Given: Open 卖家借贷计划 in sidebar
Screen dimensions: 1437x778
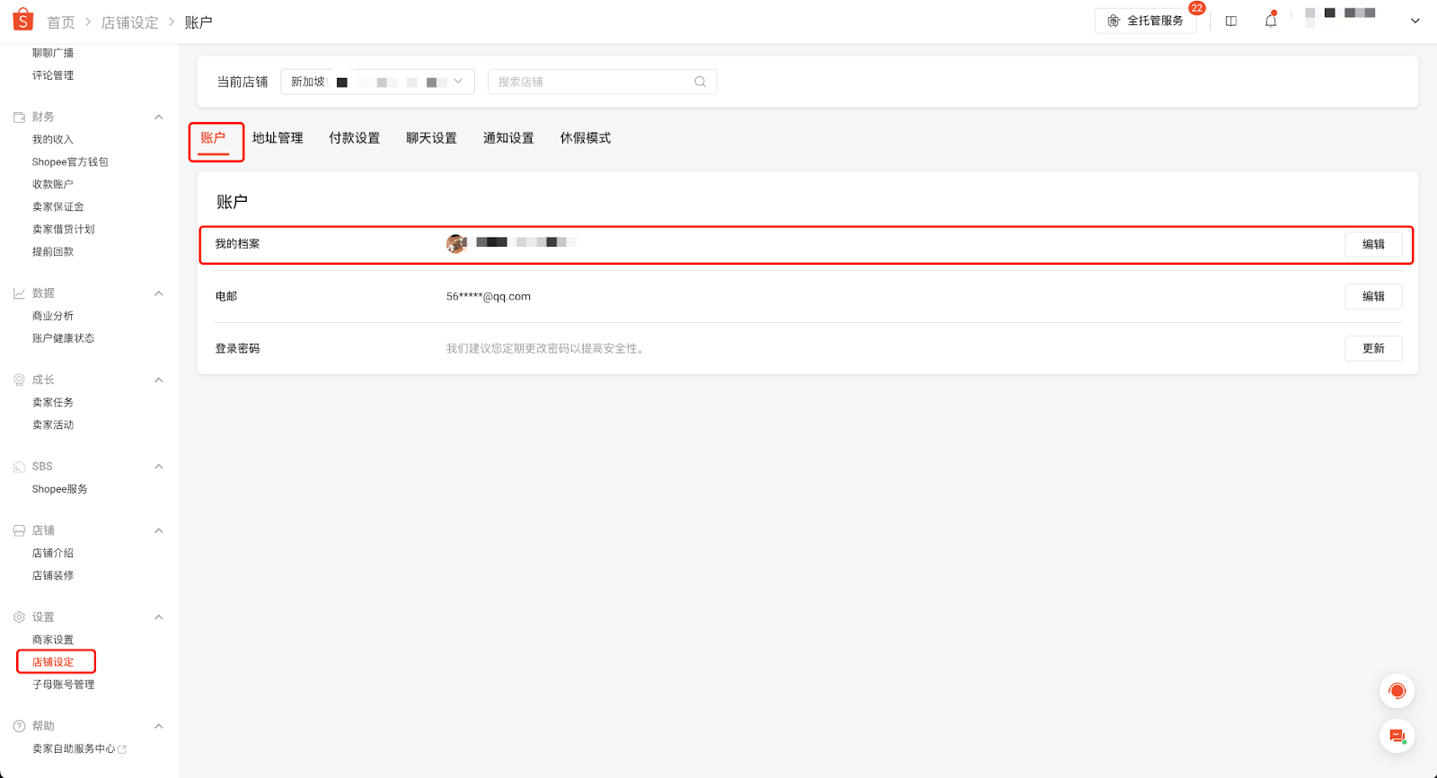Looking at the screenshot, I should [x=64, y=230].
